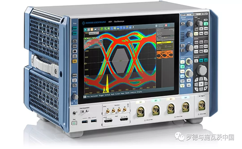Click the trigger Mode key
This screenshot has width=242, height=149.
click(206, 33)
